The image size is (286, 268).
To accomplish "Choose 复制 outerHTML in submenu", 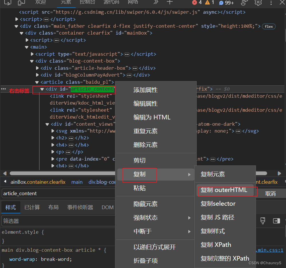I will pos(225,190).
